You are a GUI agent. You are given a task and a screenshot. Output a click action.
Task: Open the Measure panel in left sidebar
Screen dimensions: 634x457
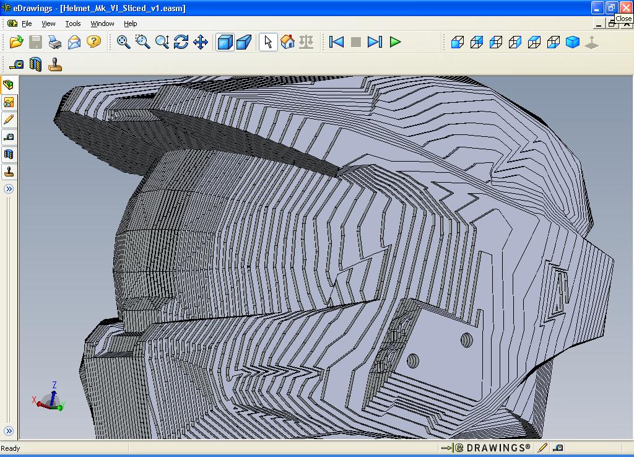tap(9, 137)
